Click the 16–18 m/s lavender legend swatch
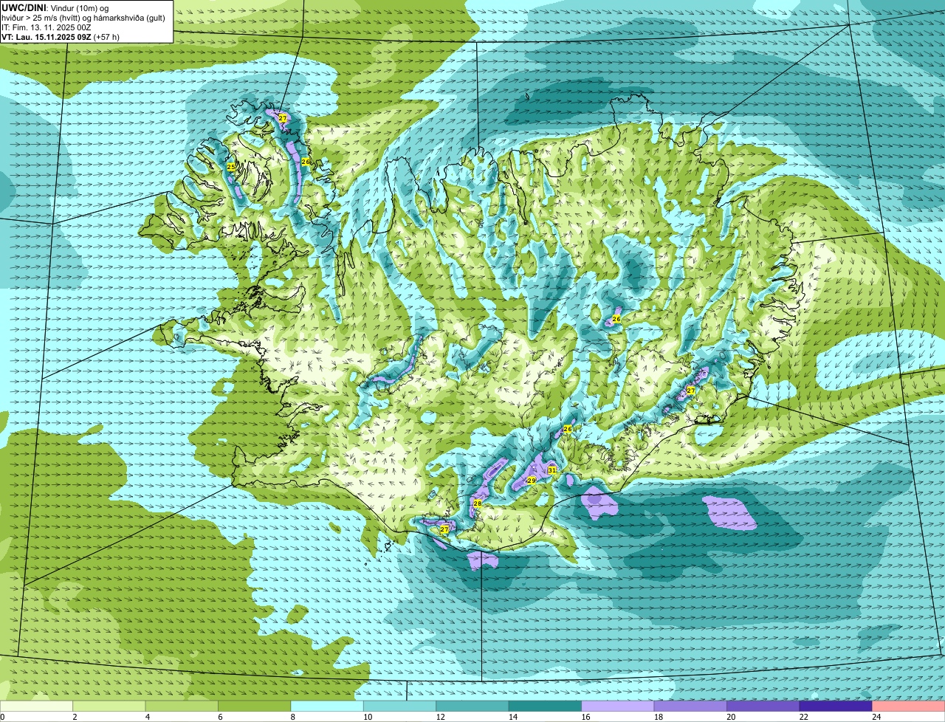The height and width of the screenshot is (722, 945). tap(618, 706)
